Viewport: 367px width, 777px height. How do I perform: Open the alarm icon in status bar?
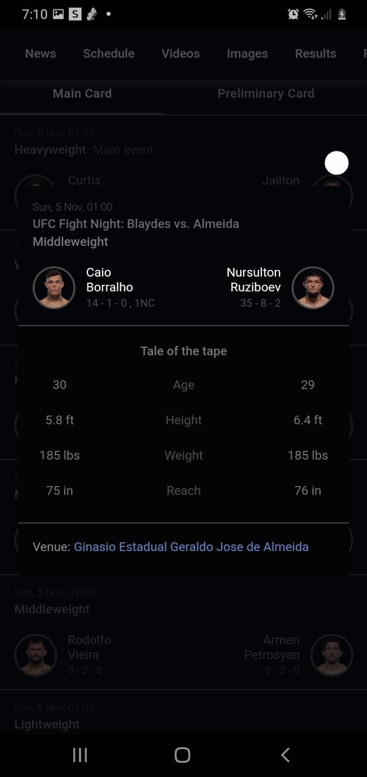294,15
